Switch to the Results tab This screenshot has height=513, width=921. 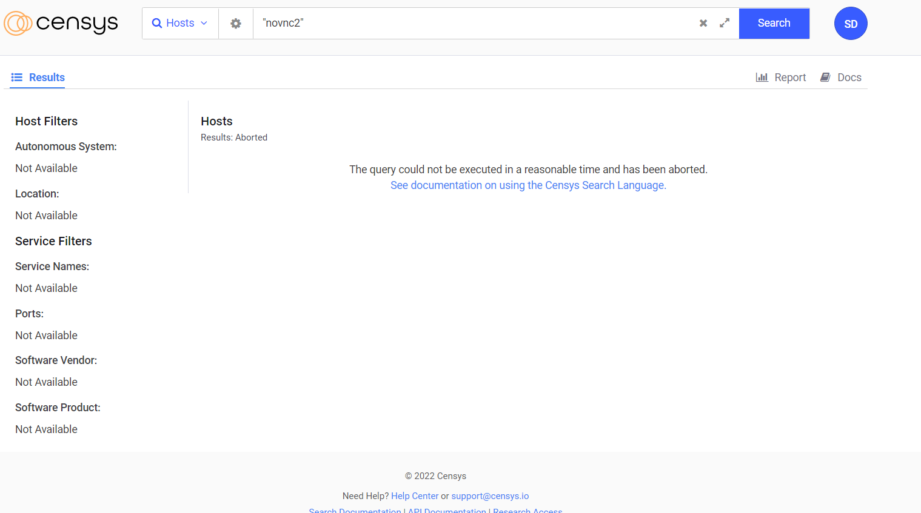(45, 78)
